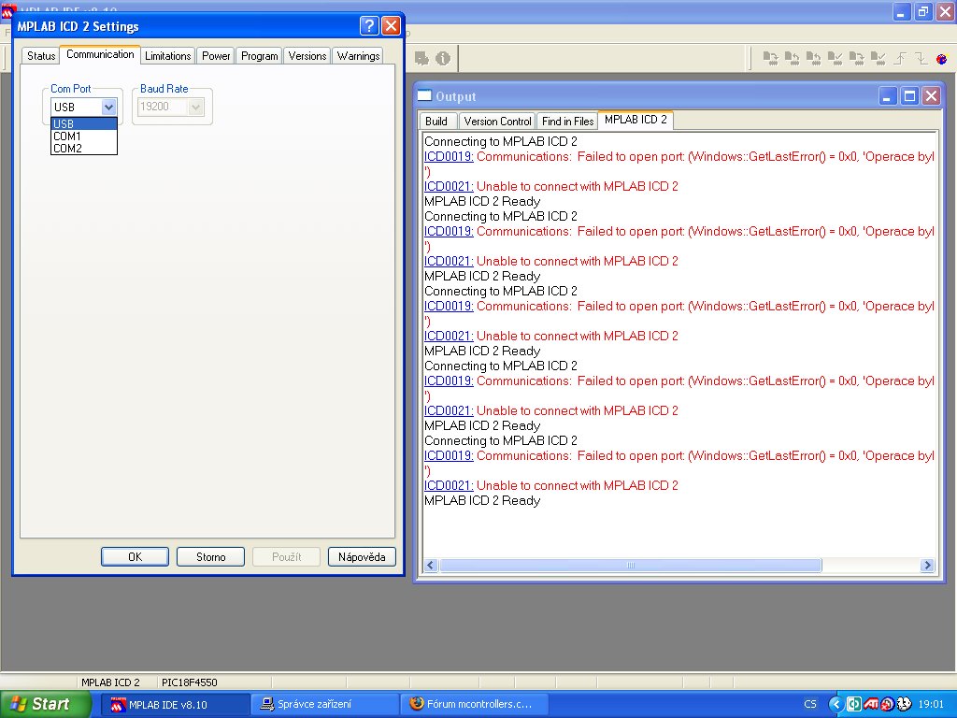Cancel the dialog with Storno

pyautogui.click(x=210, y=557)
